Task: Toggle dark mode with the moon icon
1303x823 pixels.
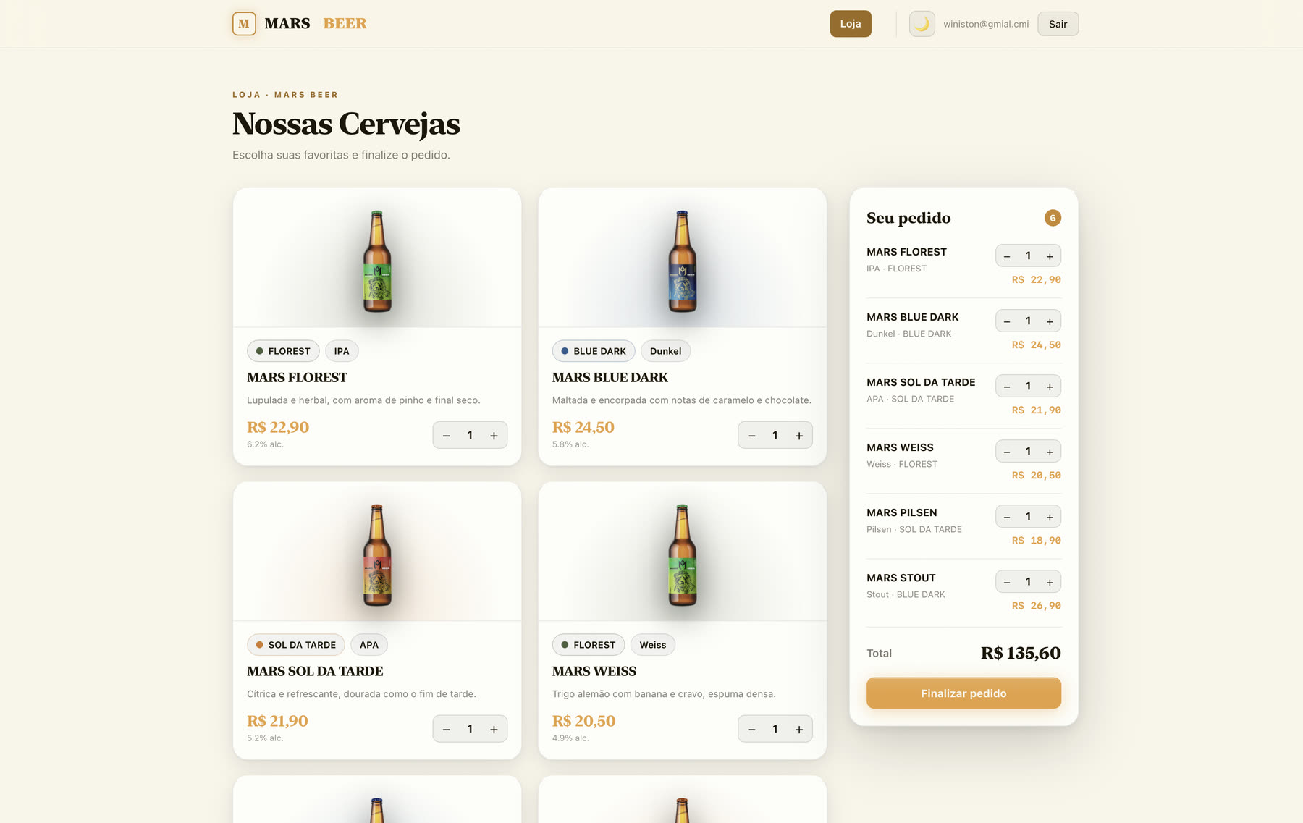Action: (922, 24)
